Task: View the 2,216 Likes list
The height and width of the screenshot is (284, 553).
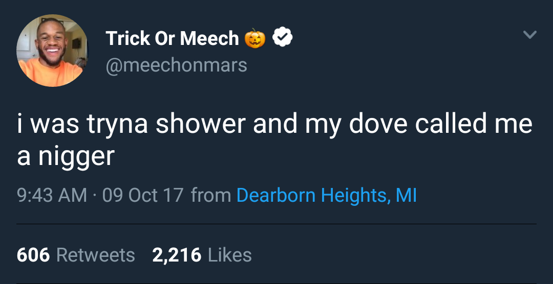Action: click(202, 254)
